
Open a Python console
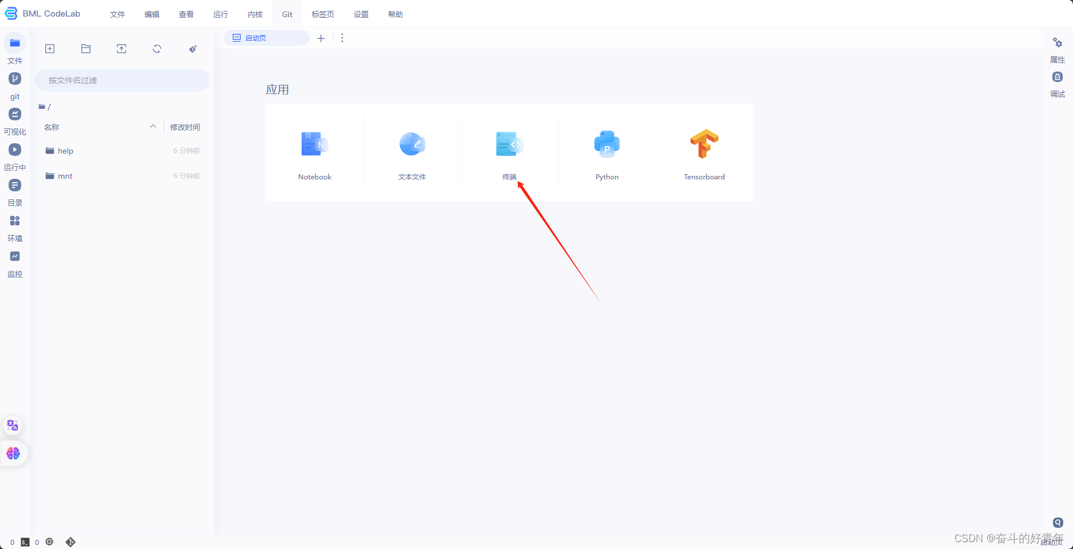607,152
